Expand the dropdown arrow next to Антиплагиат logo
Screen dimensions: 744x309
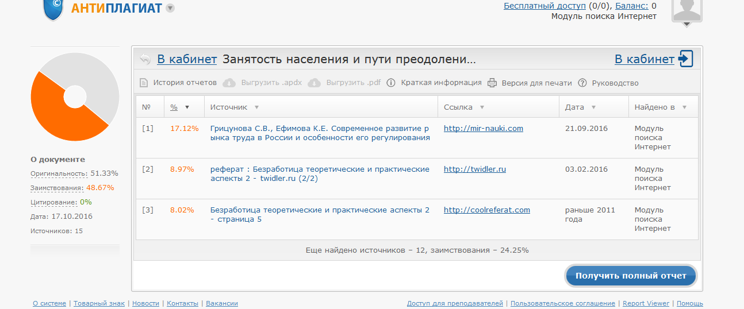pos(170,8)
